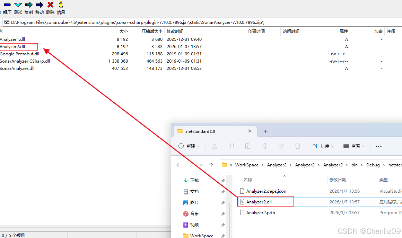Click the 7z icon beside the address path
The width and height of the screenshot is (402, 238).
[x=7, y=22]
